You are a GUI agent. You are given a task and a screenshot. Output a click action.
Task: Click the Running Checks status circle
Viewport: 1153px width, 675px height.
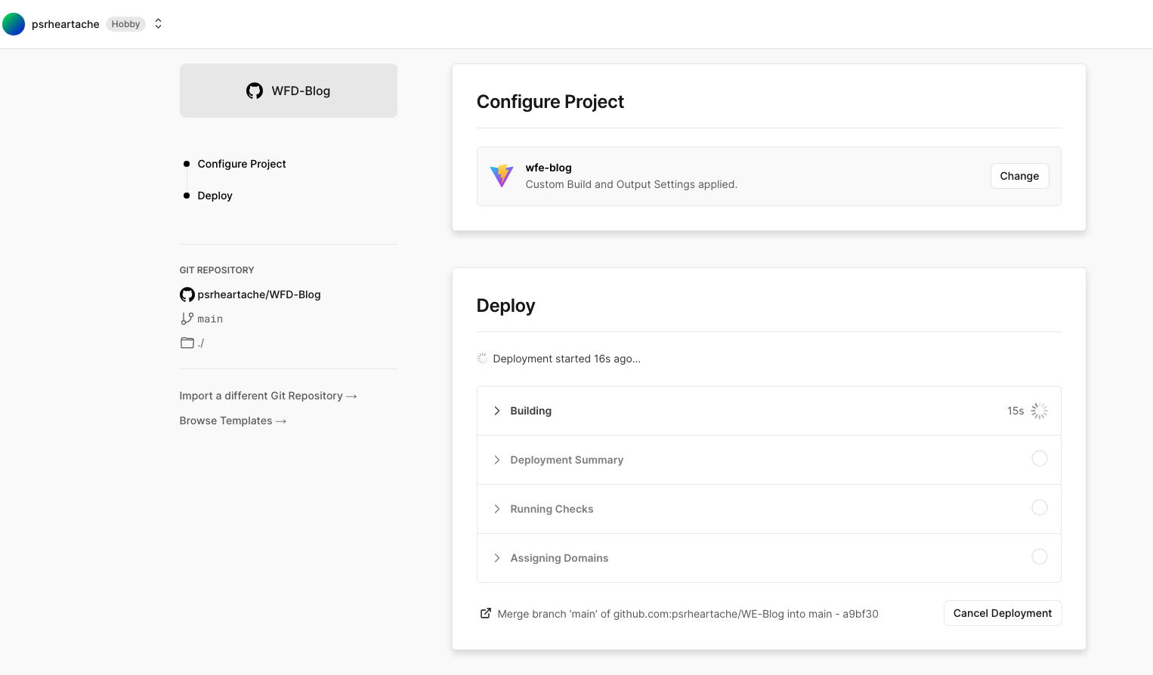1040,507
